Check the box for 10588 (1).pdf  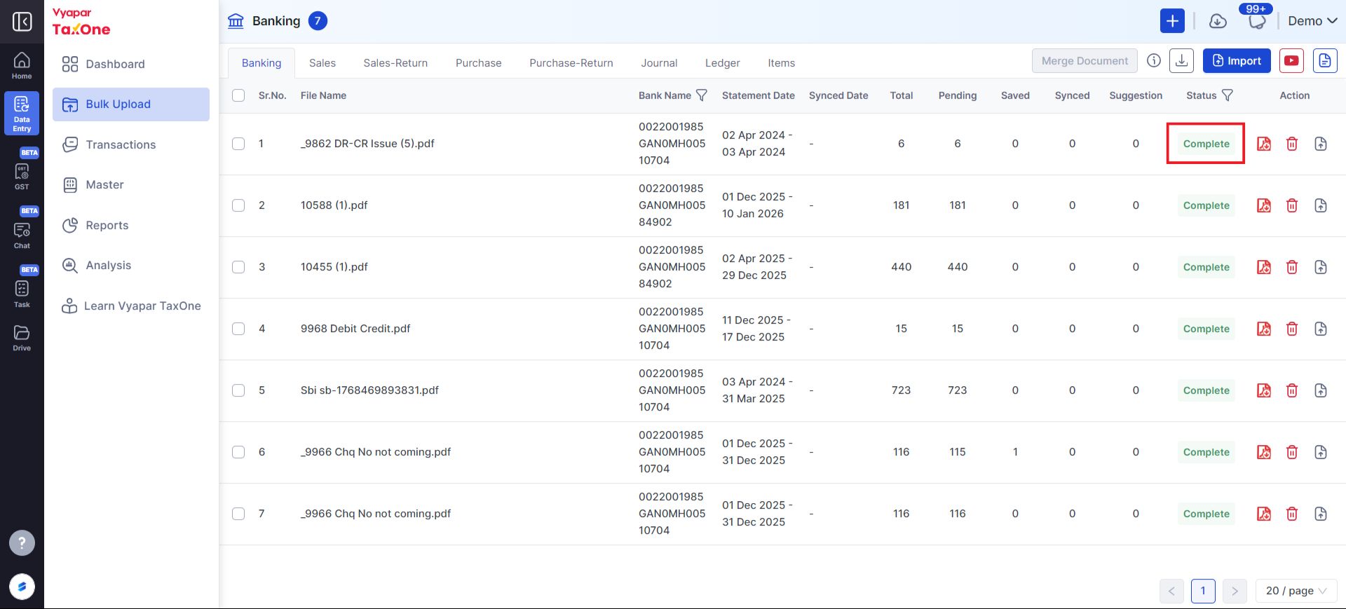click(x=238, y=205)
